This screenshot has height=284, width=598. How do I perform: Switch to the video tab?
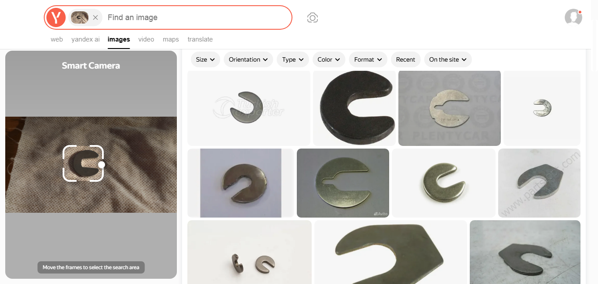pos(146,39)
